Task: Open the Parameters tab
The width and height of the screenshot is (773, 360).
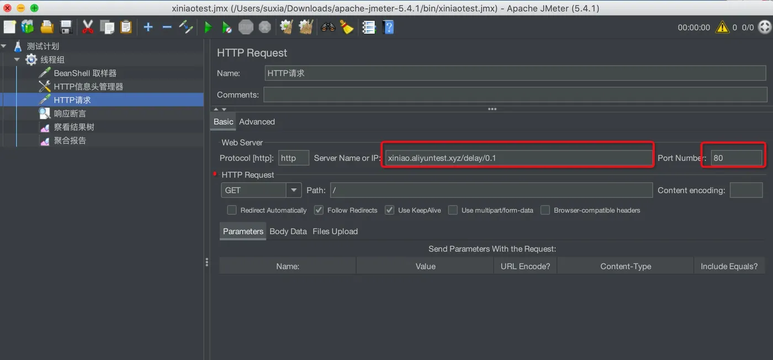Action: click(x=243, y=232)
